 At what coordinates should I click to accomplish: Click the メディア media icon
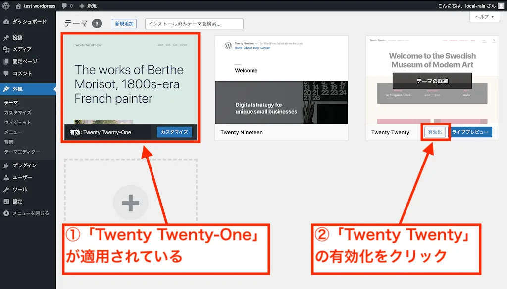point(6,49)
